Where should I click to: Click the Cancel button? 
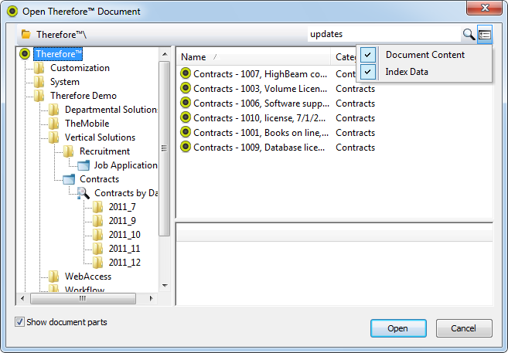tap(464, 328)
